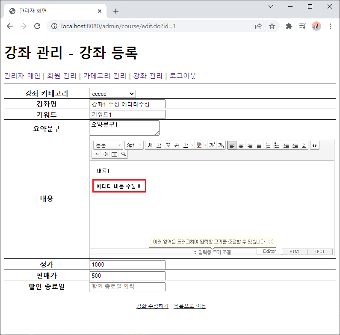This screenshot has width=340, height=335.
Task: Focus the 키워드 input field
Action: 127,114
